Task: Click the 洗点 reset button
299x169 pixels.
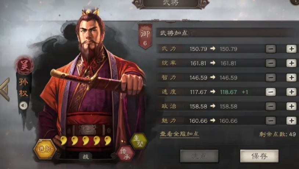Action: click(199, 156)
